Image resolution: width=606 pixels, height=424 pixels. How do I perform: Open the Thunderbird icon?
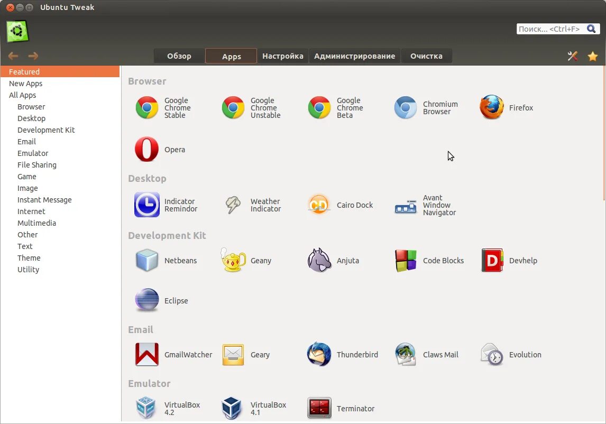point(319,354)
